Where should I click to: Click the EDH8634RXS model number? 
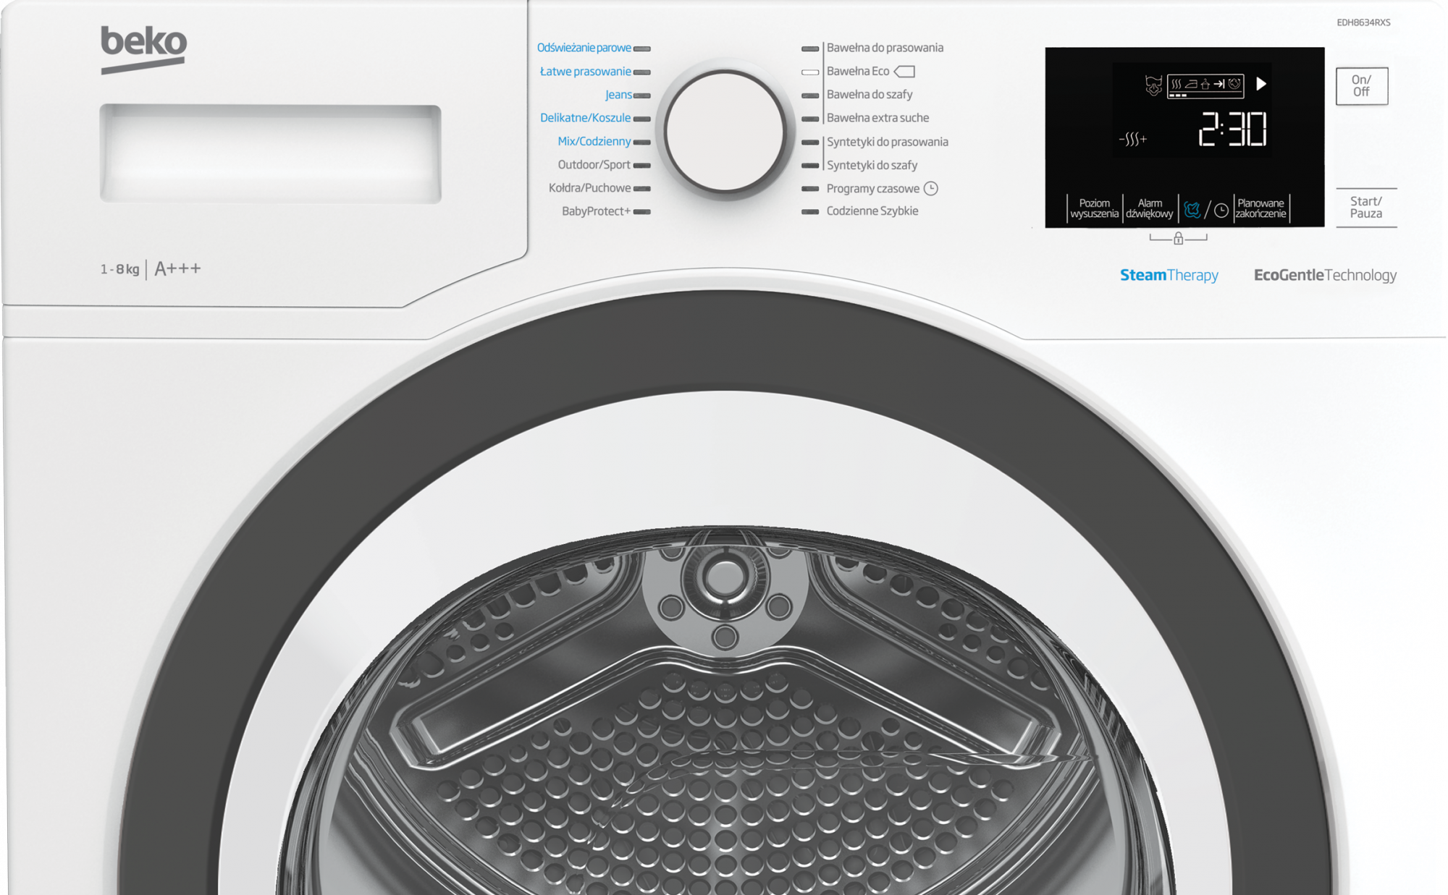click(x=1363, y=22)
